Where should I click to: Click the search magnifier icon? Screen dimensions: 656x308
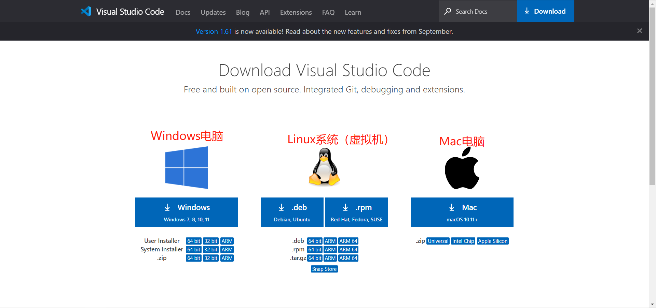click(x=448, y=11)
